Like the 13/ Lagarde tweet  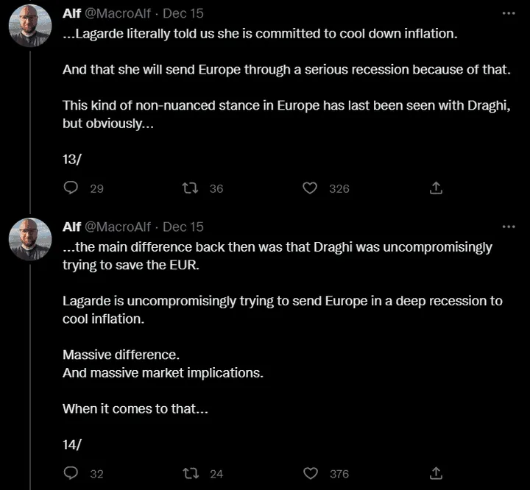pyautogui.click(x=311, y=188)
